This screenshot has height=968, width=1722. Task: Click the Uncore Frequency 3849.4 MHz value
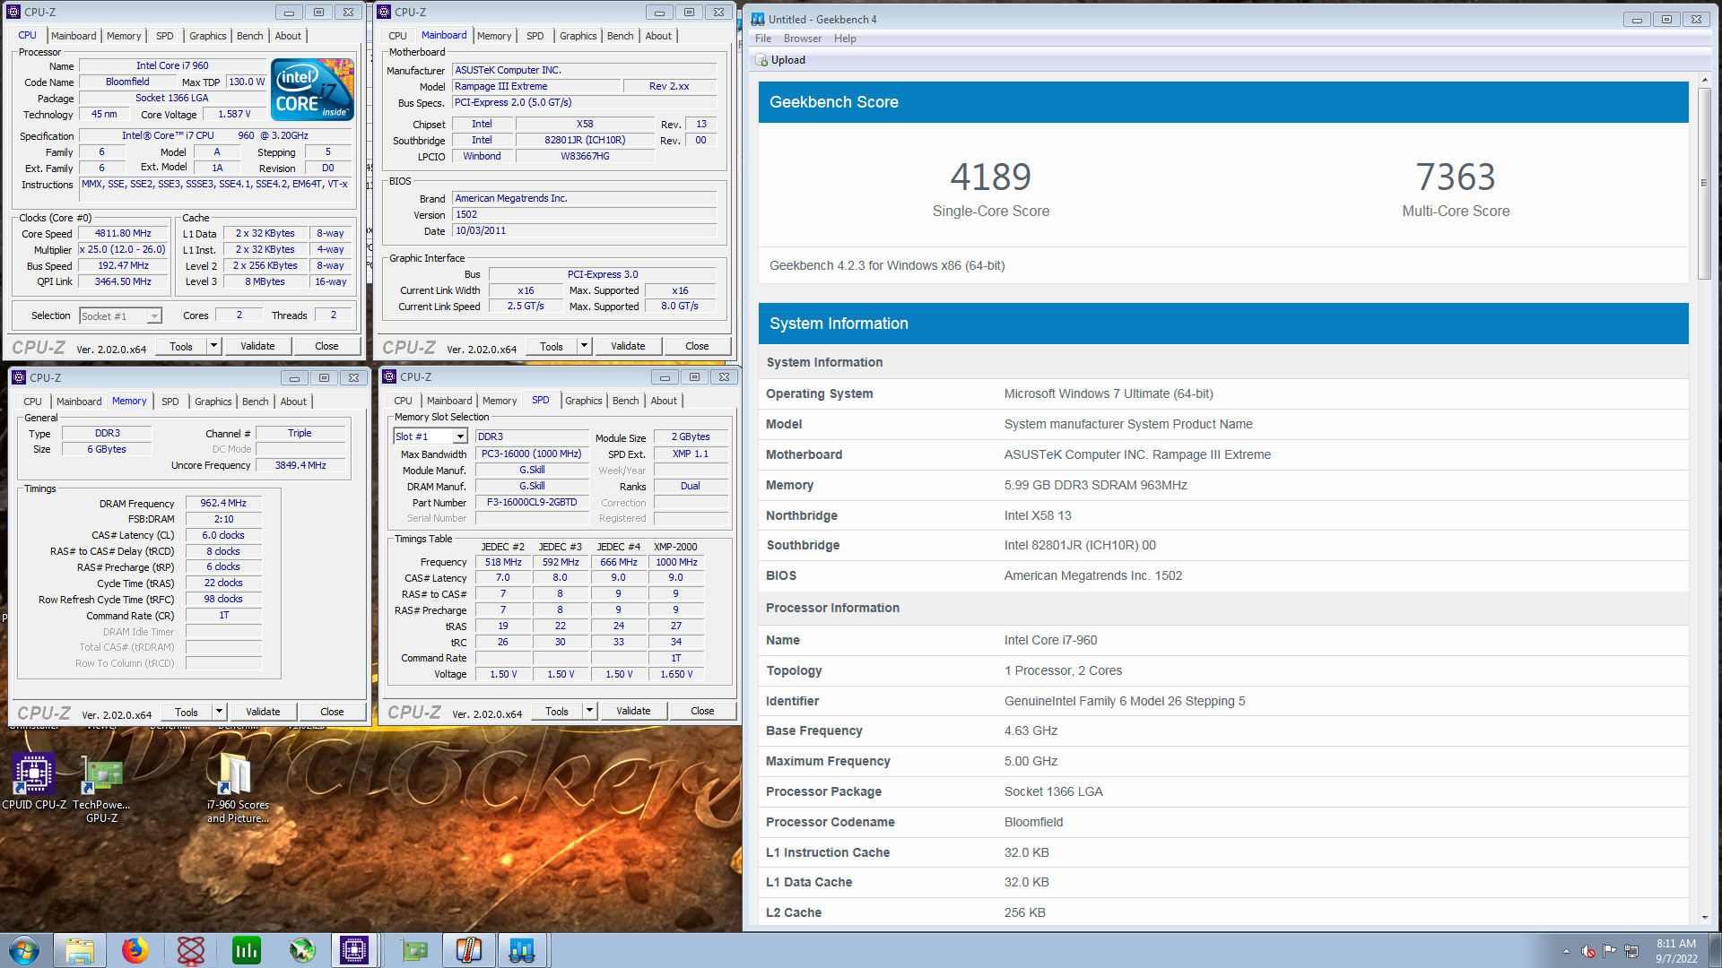pyautogui.click(x=300, y=465)
